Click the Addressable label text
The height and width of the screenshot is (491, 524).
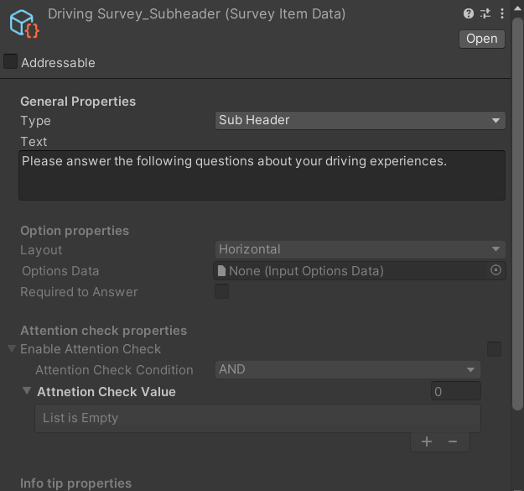(x=58, y=63)
